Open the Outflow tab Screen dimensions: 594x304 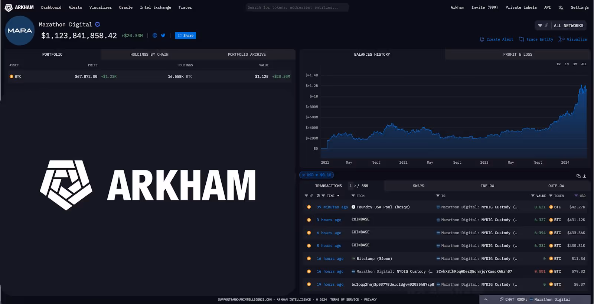[x=556, y=186]
